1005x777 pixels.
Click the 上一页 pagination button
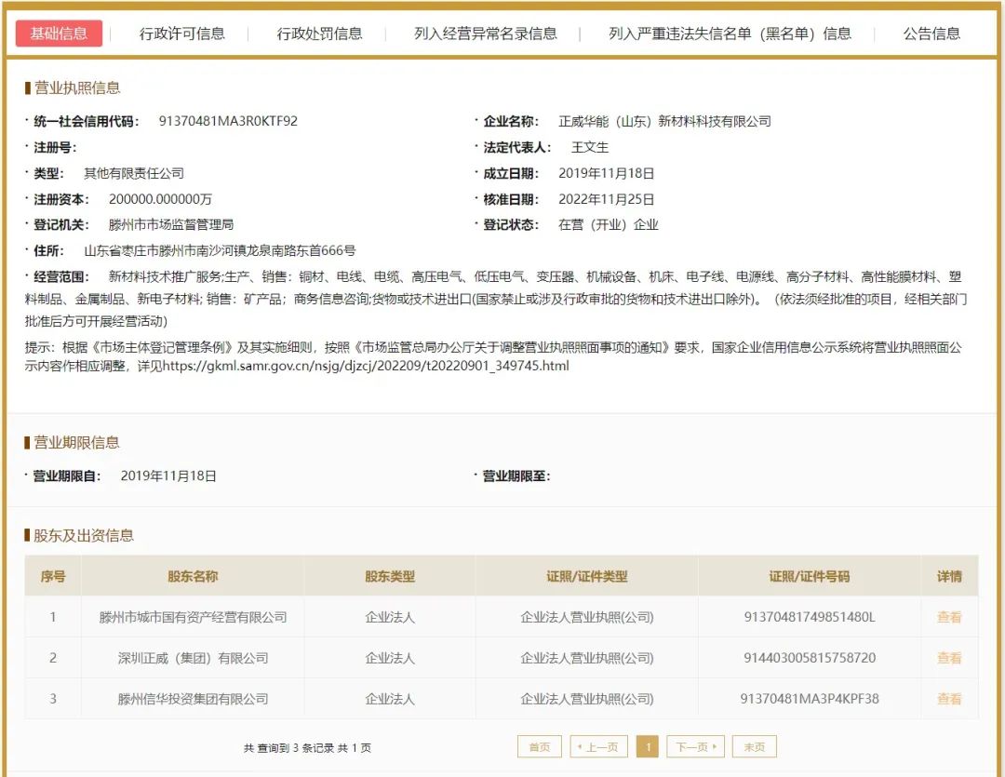(x=598, y=747)
